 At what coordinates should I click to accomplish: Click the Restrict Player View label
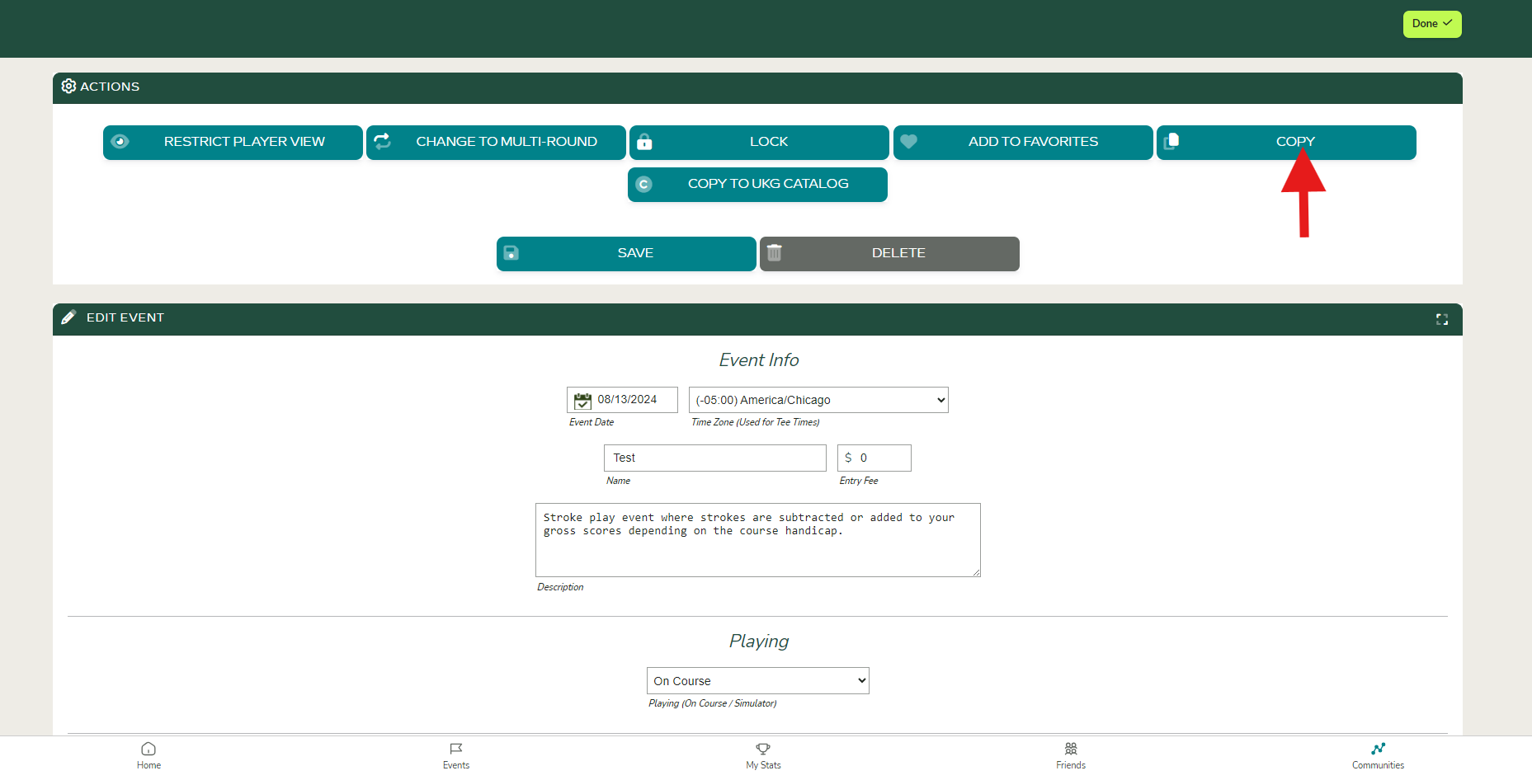tap(244, 142)
